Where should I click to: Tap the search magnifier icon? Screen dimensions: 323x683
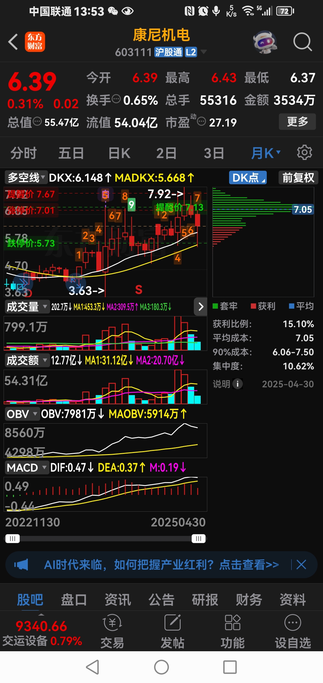[x=303, y=42]
